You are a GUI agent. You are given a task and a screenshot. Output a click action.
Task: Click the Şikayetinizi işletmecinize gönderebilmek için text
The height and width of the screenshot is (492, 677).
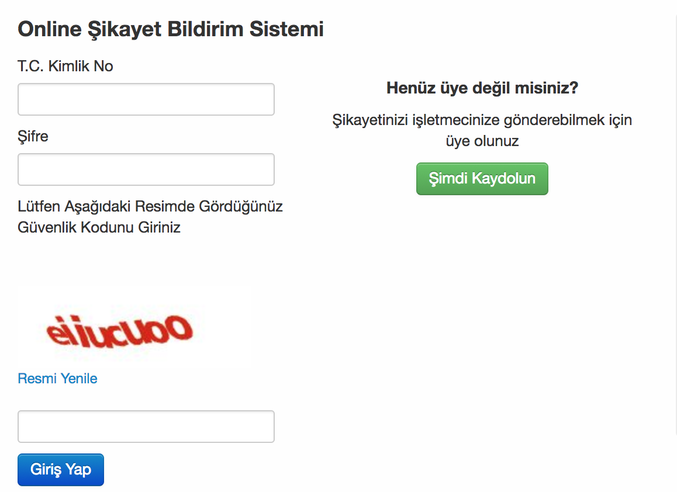click(482, 120)
